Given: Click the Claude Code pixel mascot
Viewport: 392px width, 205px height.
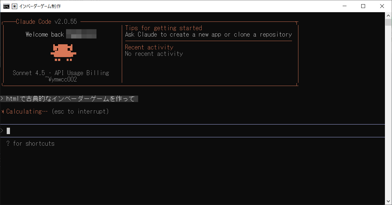Looking at the screenshot, I should [x=63, y=53].
